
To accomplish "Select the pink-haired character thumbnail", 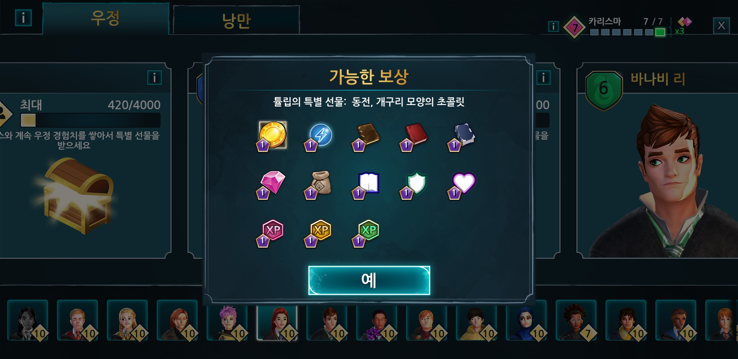I will [x=227, y=321].
